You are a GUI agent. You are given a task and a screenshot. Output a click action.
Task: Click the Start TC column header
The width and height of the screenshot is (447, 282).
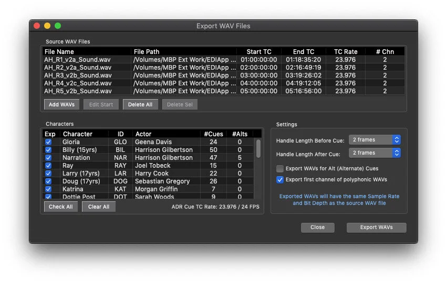[259, 52]
